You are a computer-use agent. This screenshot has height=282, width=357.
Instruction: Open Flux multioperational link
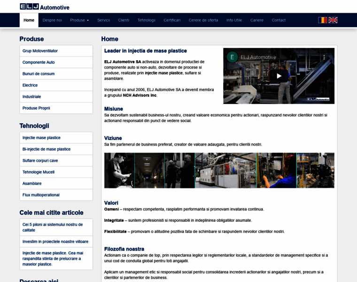pyautogui.click(x=56, y=195)
